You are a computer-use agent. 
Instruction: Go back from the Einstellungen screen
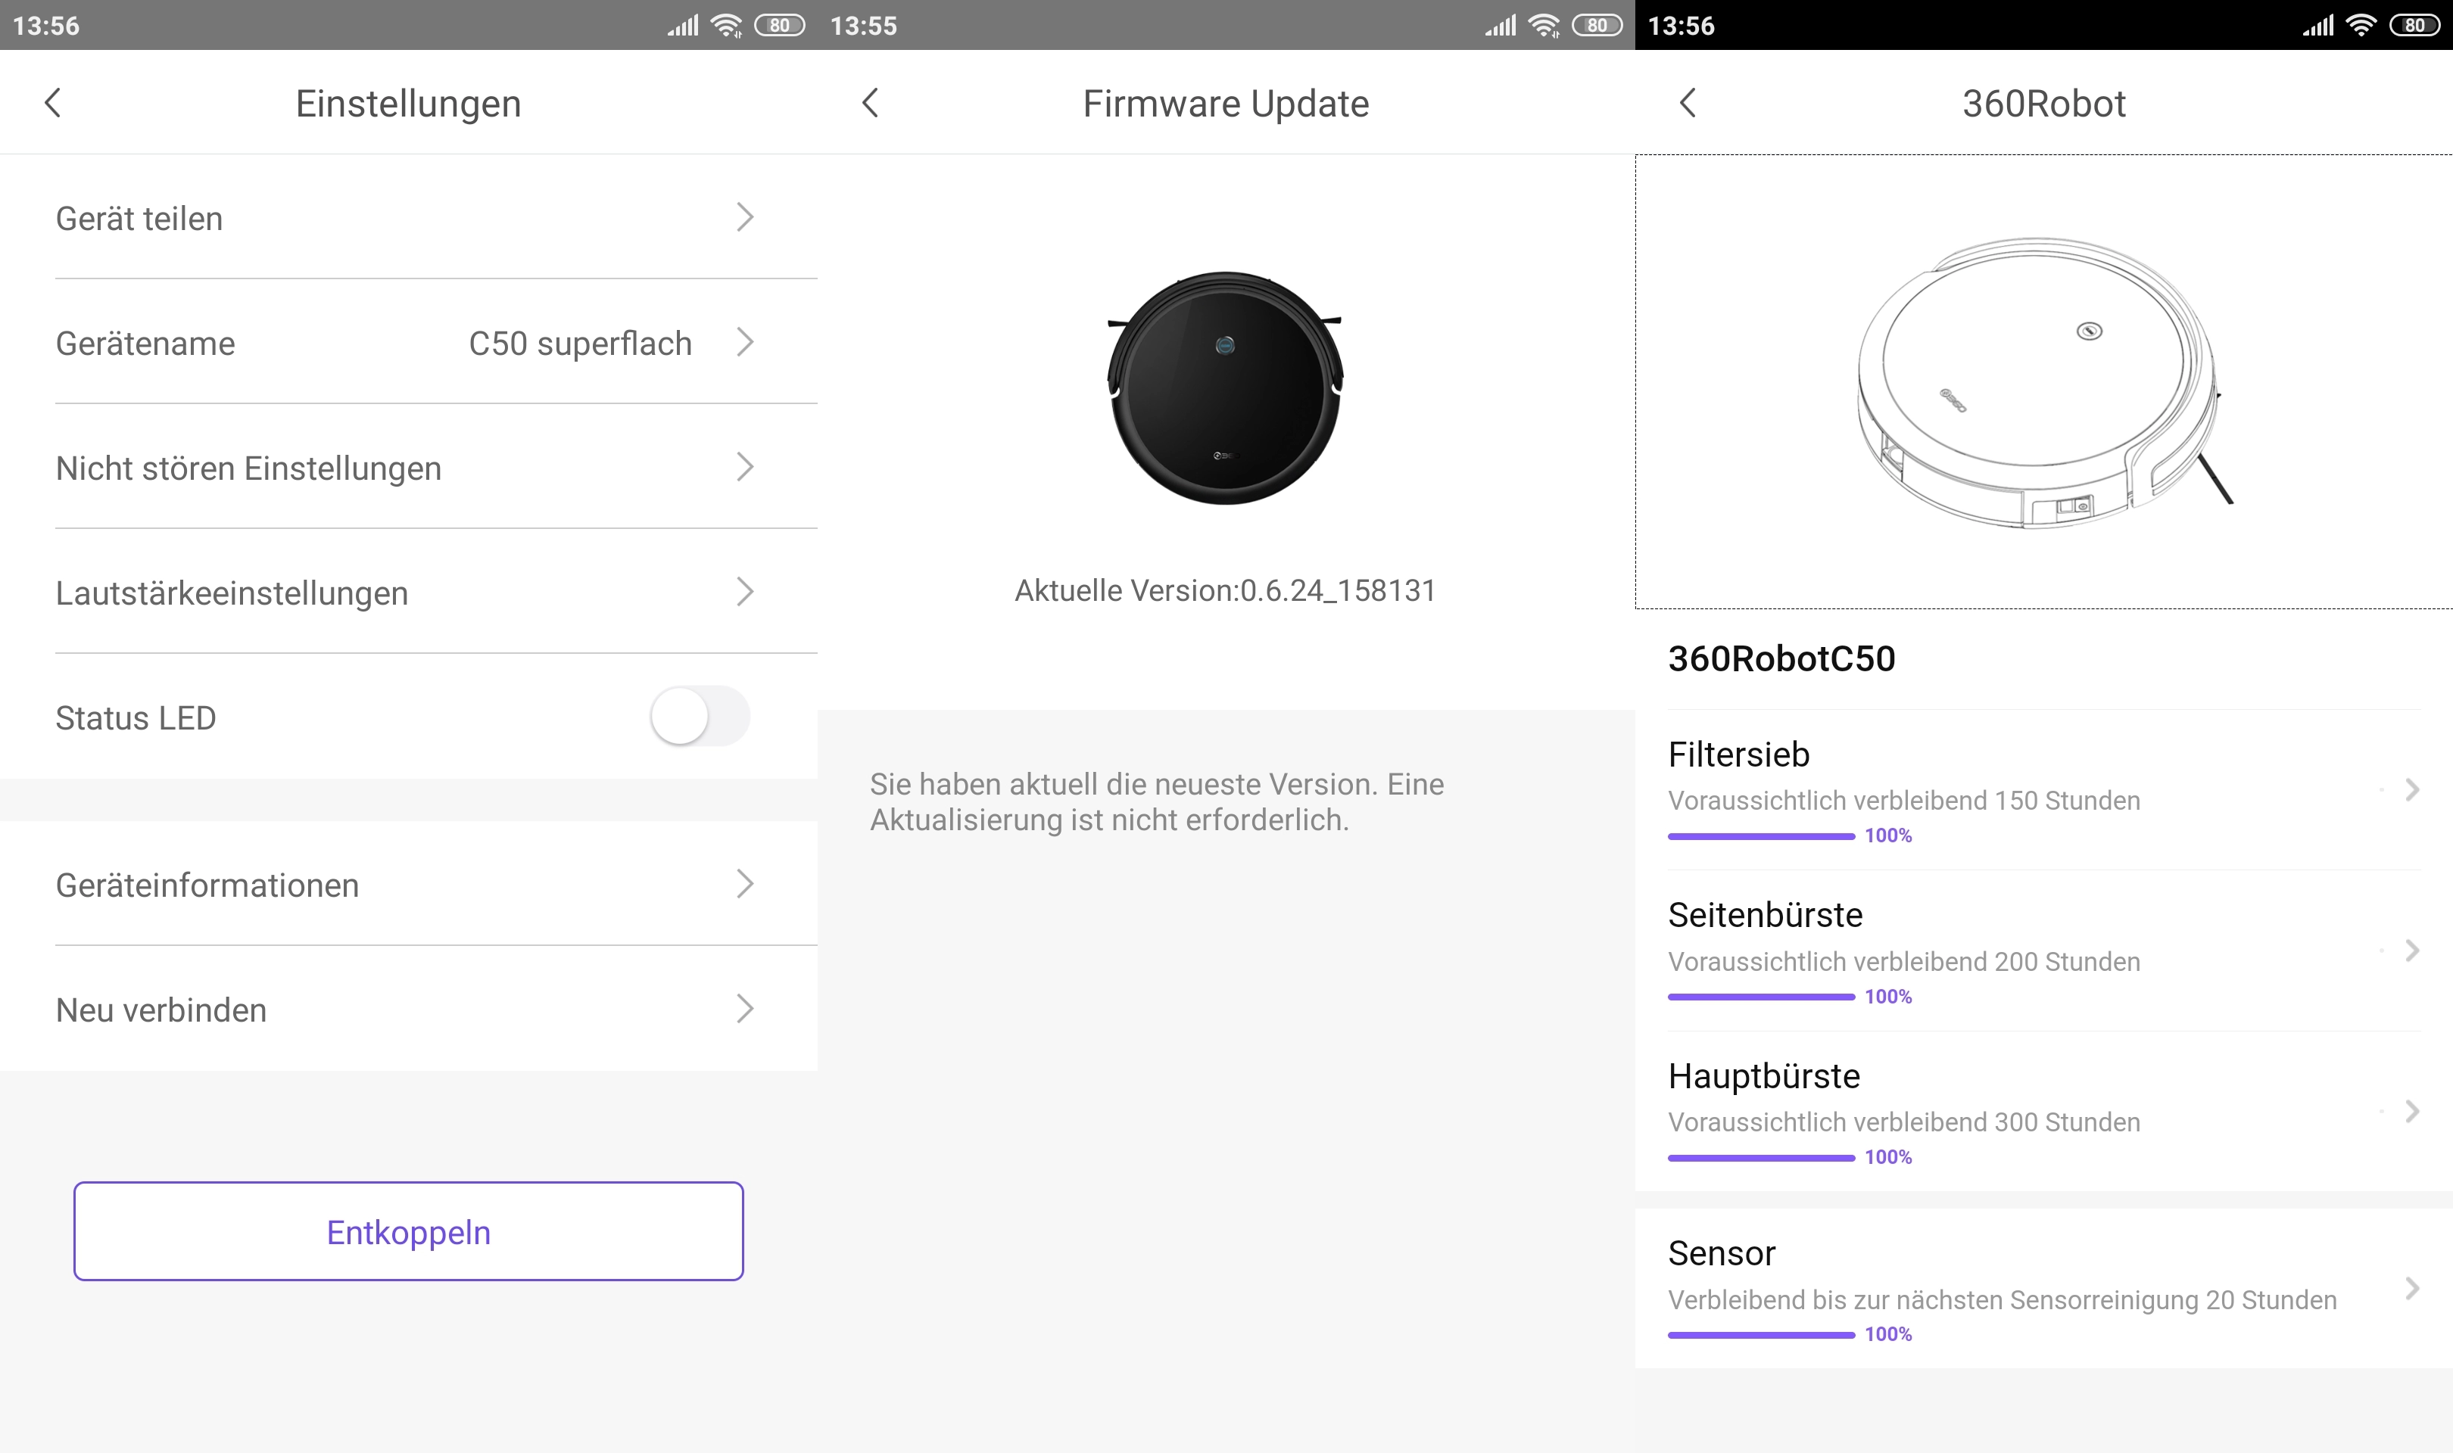(x=53, y=103)
